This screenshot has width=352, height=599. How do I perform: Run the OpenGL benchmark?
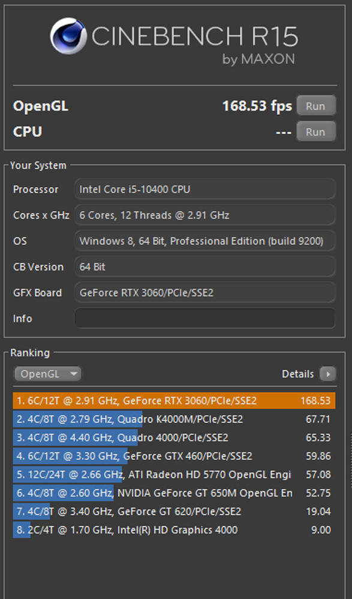coord(315,106)
